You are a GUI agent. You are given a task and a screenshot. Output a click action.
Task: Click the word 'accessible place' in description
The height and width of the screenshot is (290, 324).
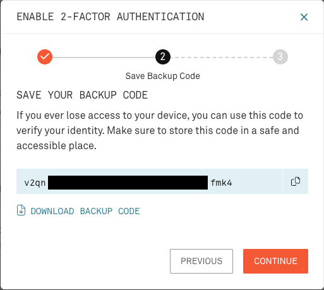56,146
